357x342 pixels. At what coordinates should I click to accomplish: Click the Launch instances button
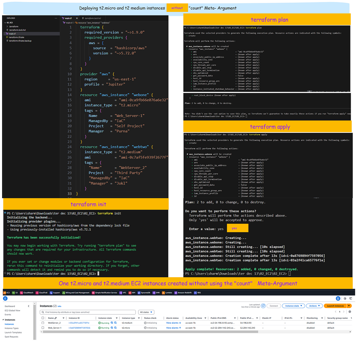click(336, 306)
